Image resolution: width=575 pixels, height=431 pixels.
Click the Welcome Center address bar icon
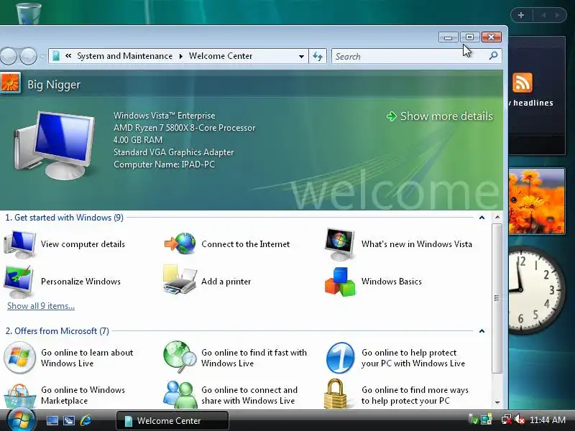coord(56,56)
